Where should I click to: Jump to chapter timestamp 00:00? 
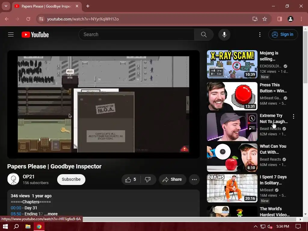(16, 208)
